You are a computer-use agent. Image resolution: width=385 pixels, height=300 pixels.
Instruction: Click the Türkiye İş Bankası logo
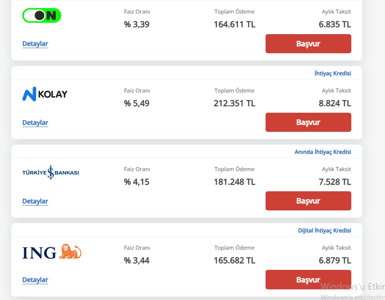pyautogui.click(x=51, y=173)
